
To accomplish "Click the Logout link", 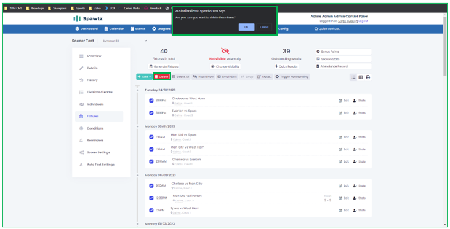I will pos(363,21).
